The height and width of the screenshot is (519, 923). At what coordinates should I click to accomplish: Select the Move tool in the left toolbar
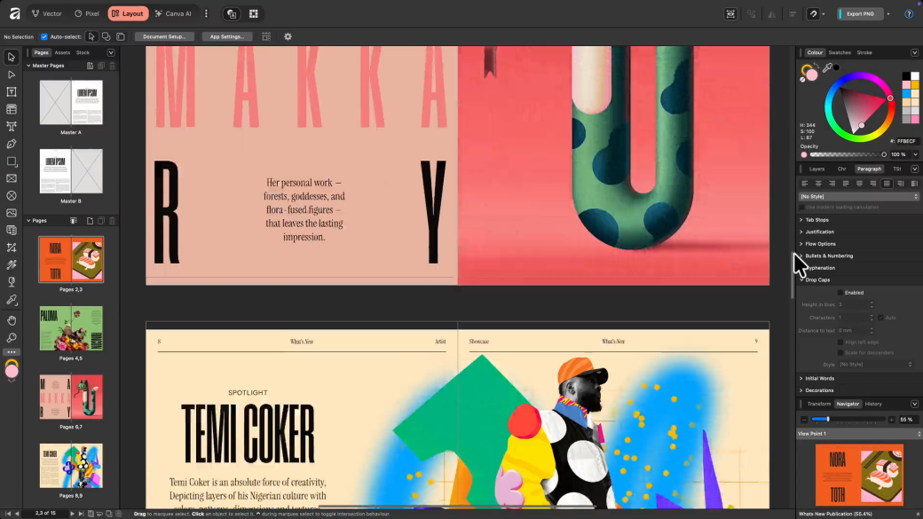12,57
